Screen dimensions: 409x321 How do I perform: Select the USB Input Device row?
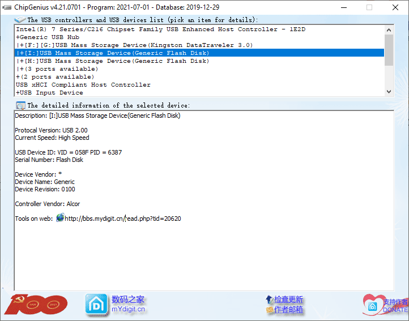point(199,93)
